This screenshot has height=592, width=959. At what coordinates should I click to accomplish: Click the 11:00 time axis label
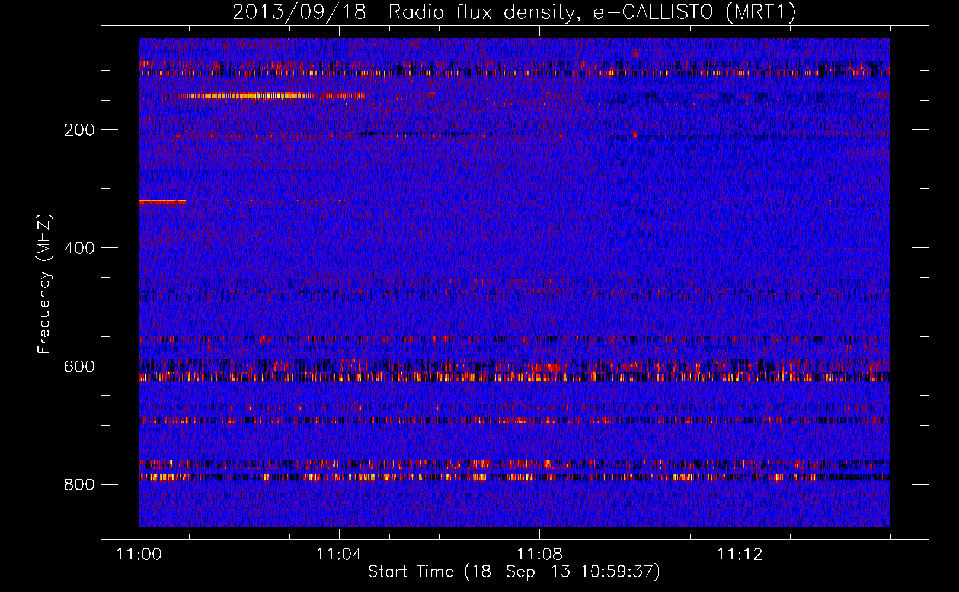coord(139,555)
